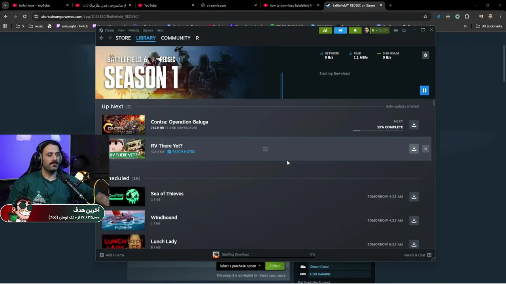Go forward in Steam navigation
The image size is (506, 284).
[x=110, y=38]
